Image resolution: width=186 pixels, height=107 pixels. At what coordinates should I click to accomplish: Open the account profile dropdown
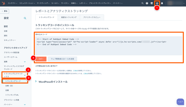click(175, 3)
